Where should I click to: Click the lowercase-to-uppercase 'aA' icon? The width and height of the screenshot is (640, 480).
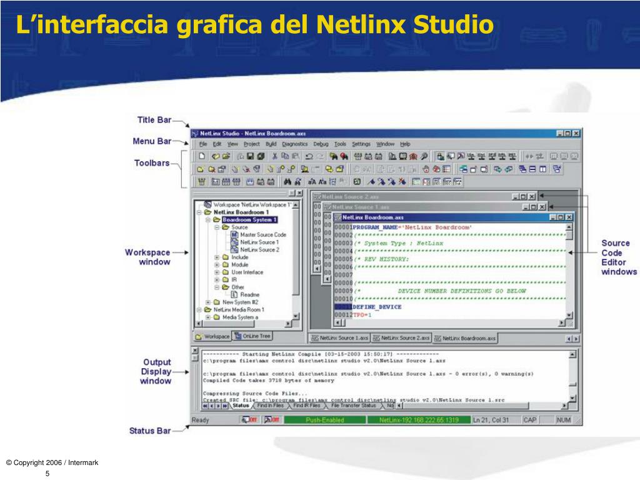coord(312,182)
